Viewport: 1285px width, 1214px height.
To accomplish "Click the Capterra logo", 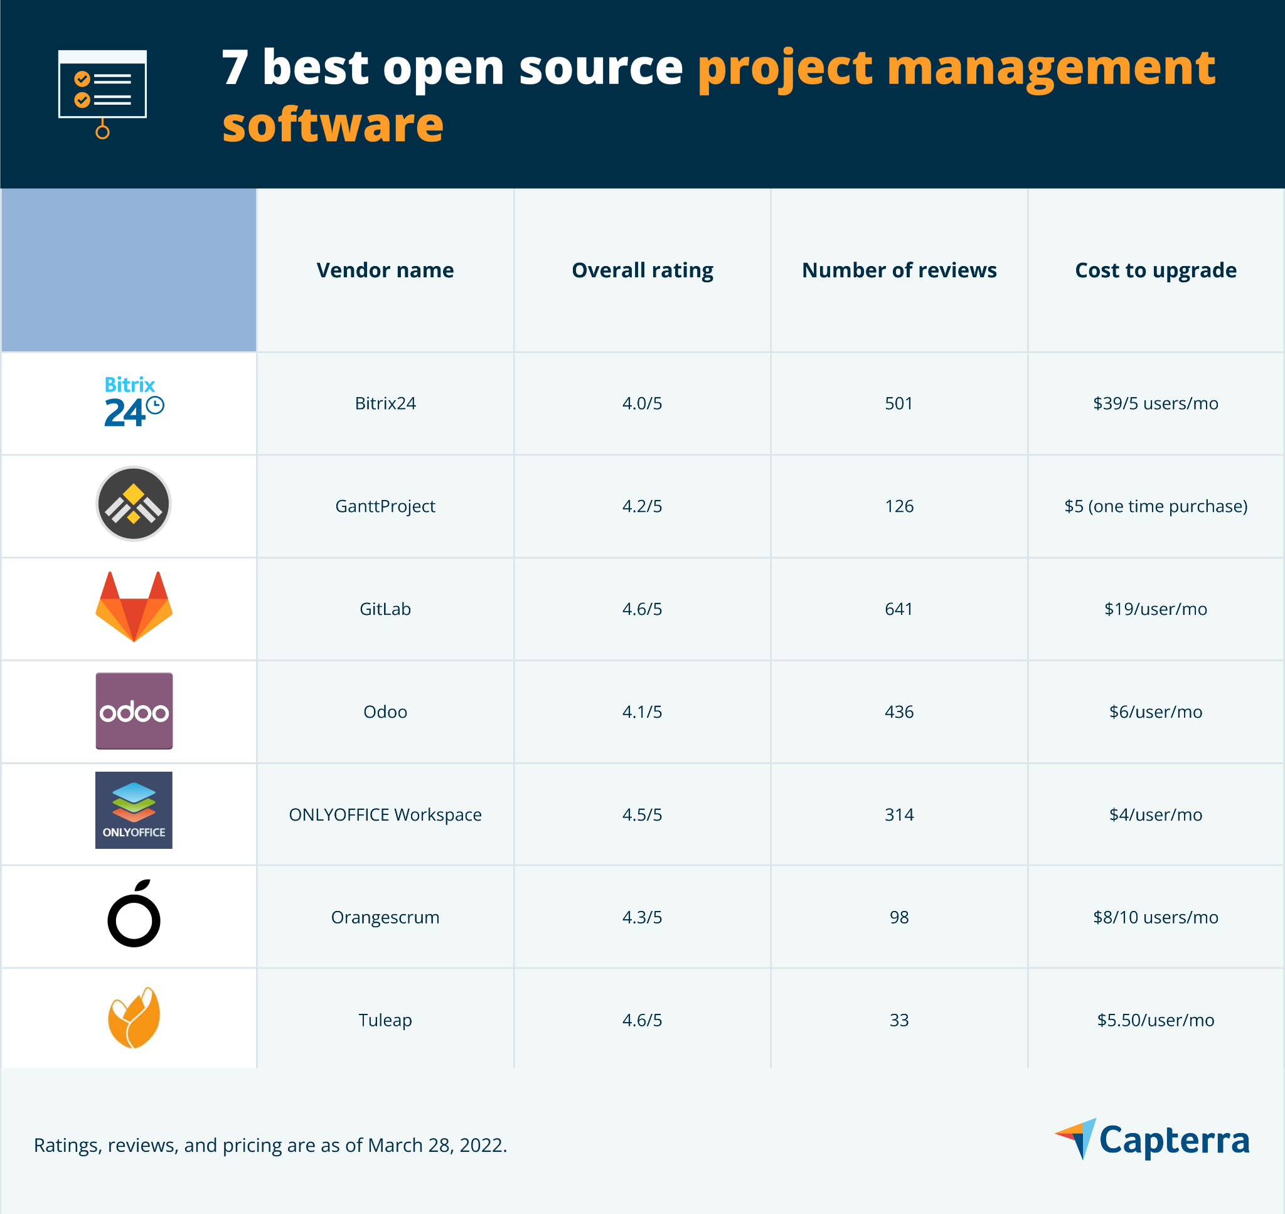I will 1153,1141.
